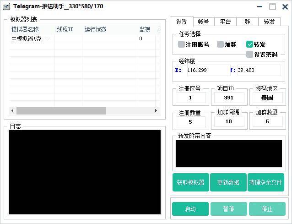Click 清理多余文件 to clean extra files
Screen dimensions: 292x224
coord(265,182)
